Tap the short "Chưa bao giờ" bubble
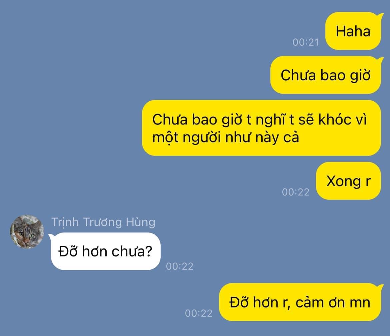Image resolution: width=390 pixels, height=336 pixels. point(326,75)
